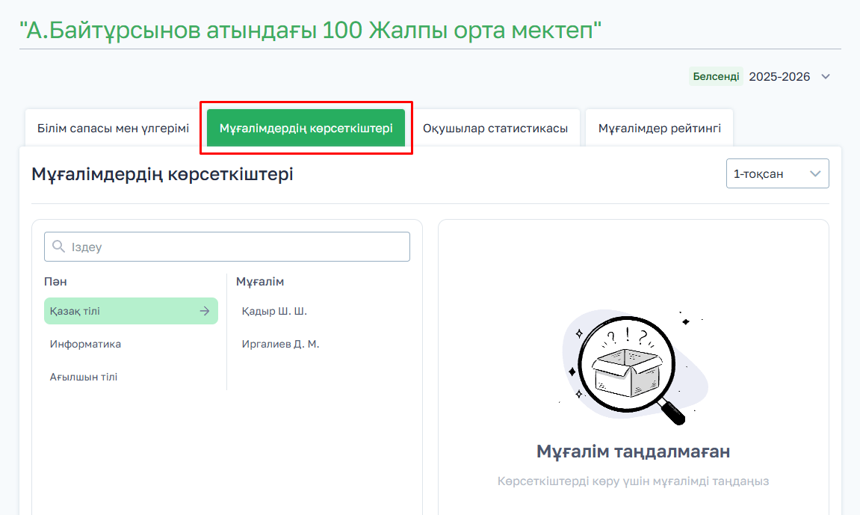Click the Белсенді status badge

tap(716, 76)
